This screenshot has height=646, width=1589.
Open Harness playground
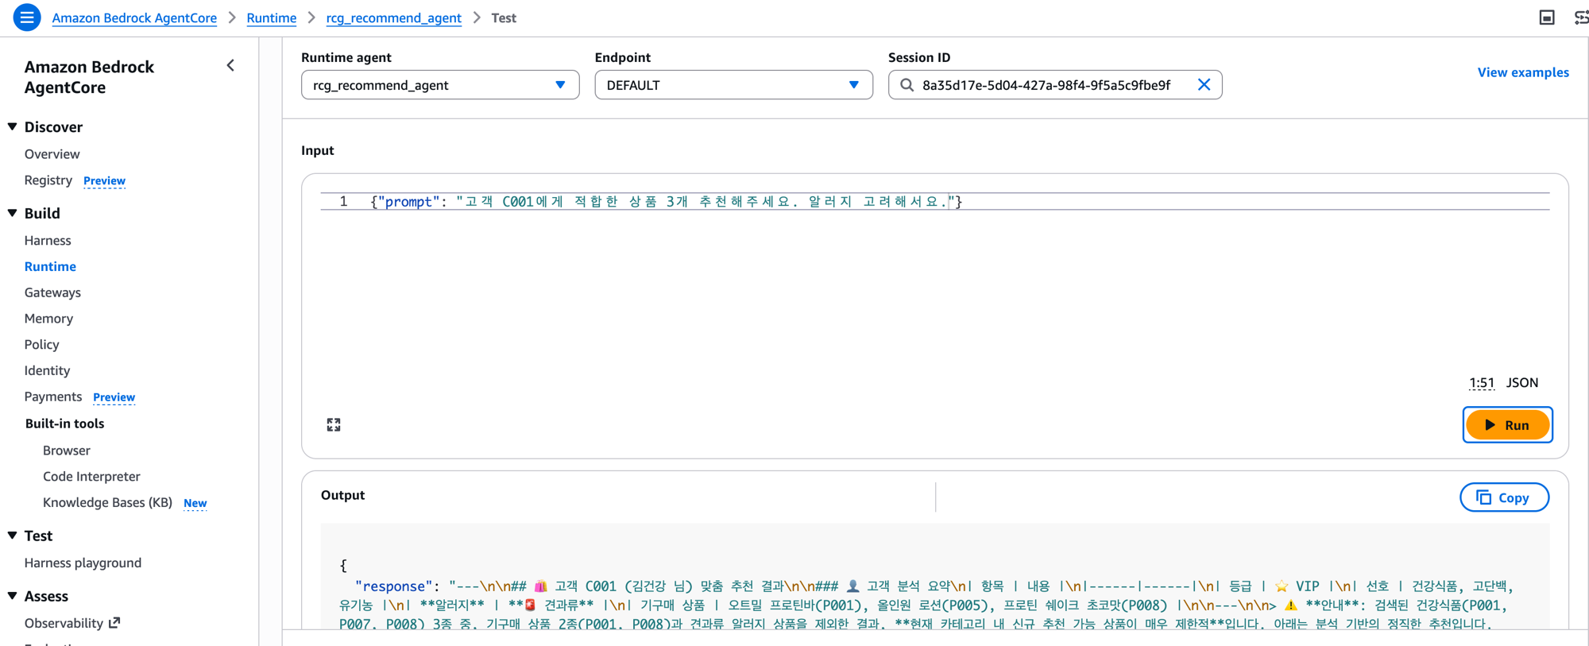pos(83,563)
